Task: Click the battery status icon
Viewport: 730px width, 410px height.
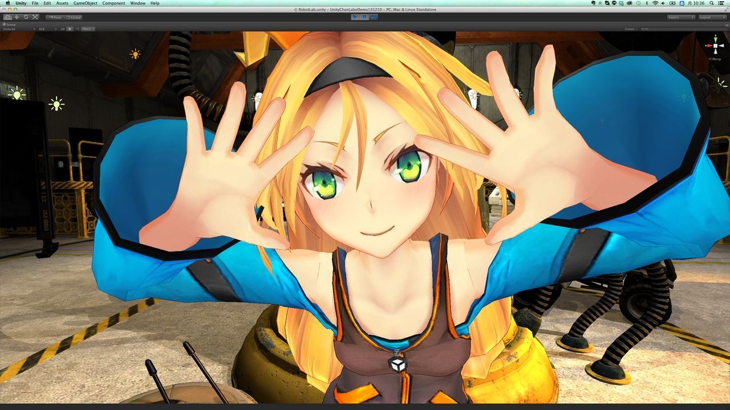Action: [674, 3]
